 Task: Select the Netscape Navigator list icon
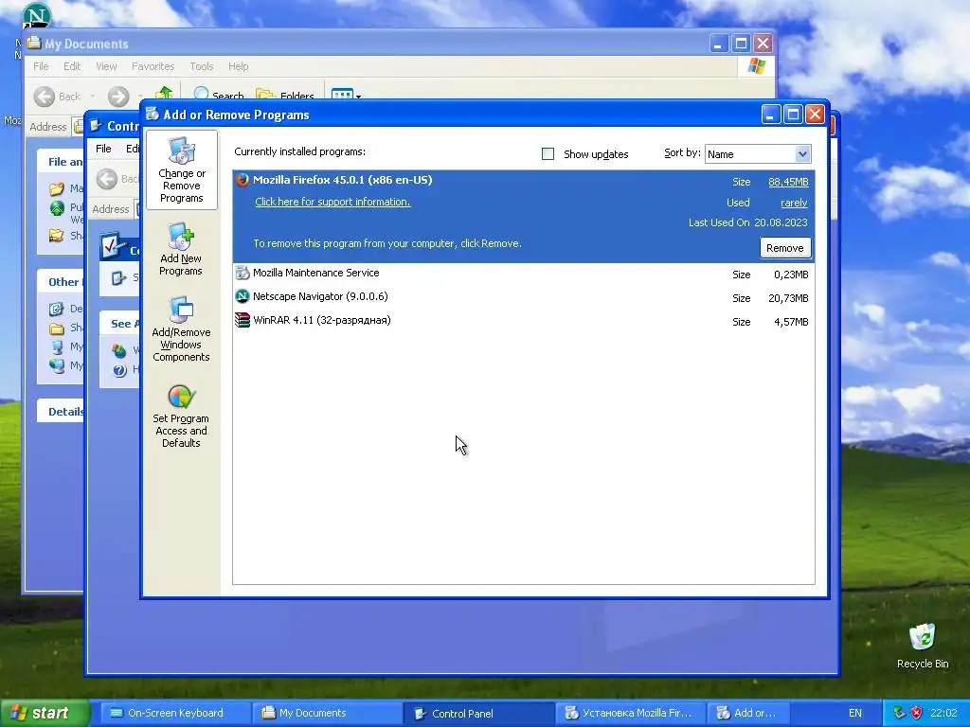(x=242, y=296)
